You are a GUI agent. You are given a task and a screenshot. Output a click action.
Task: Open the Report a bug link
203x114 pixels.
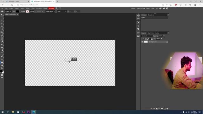[141, 8]
